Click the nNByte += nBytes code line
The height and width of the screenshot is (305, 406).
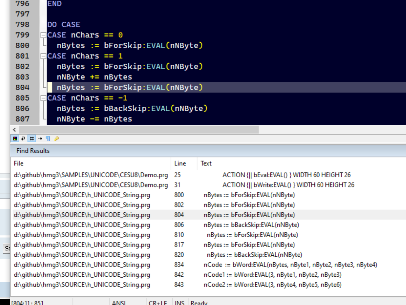coord(94,77)
